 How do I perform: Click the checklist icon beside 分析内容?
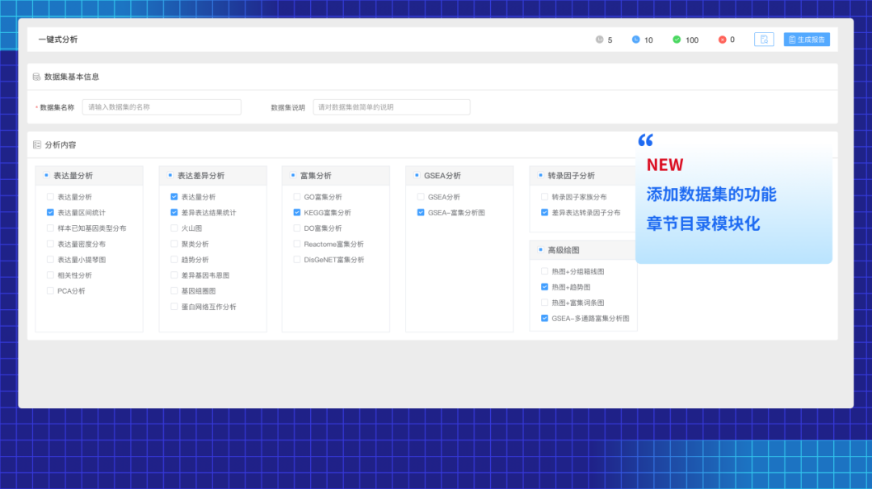click(x=36, y=144)
